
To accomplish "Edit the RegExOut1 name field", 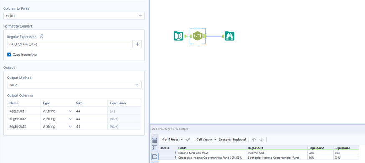I will 24,111.
